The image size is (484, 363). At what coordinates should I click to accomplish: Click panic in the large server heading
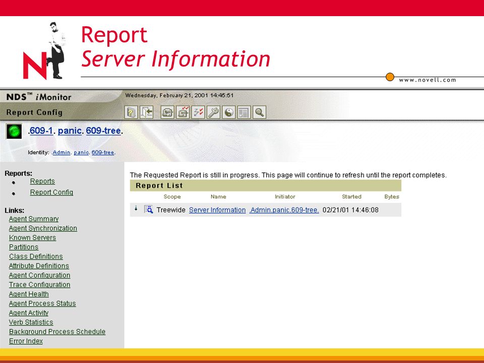(x=70, y=131)
